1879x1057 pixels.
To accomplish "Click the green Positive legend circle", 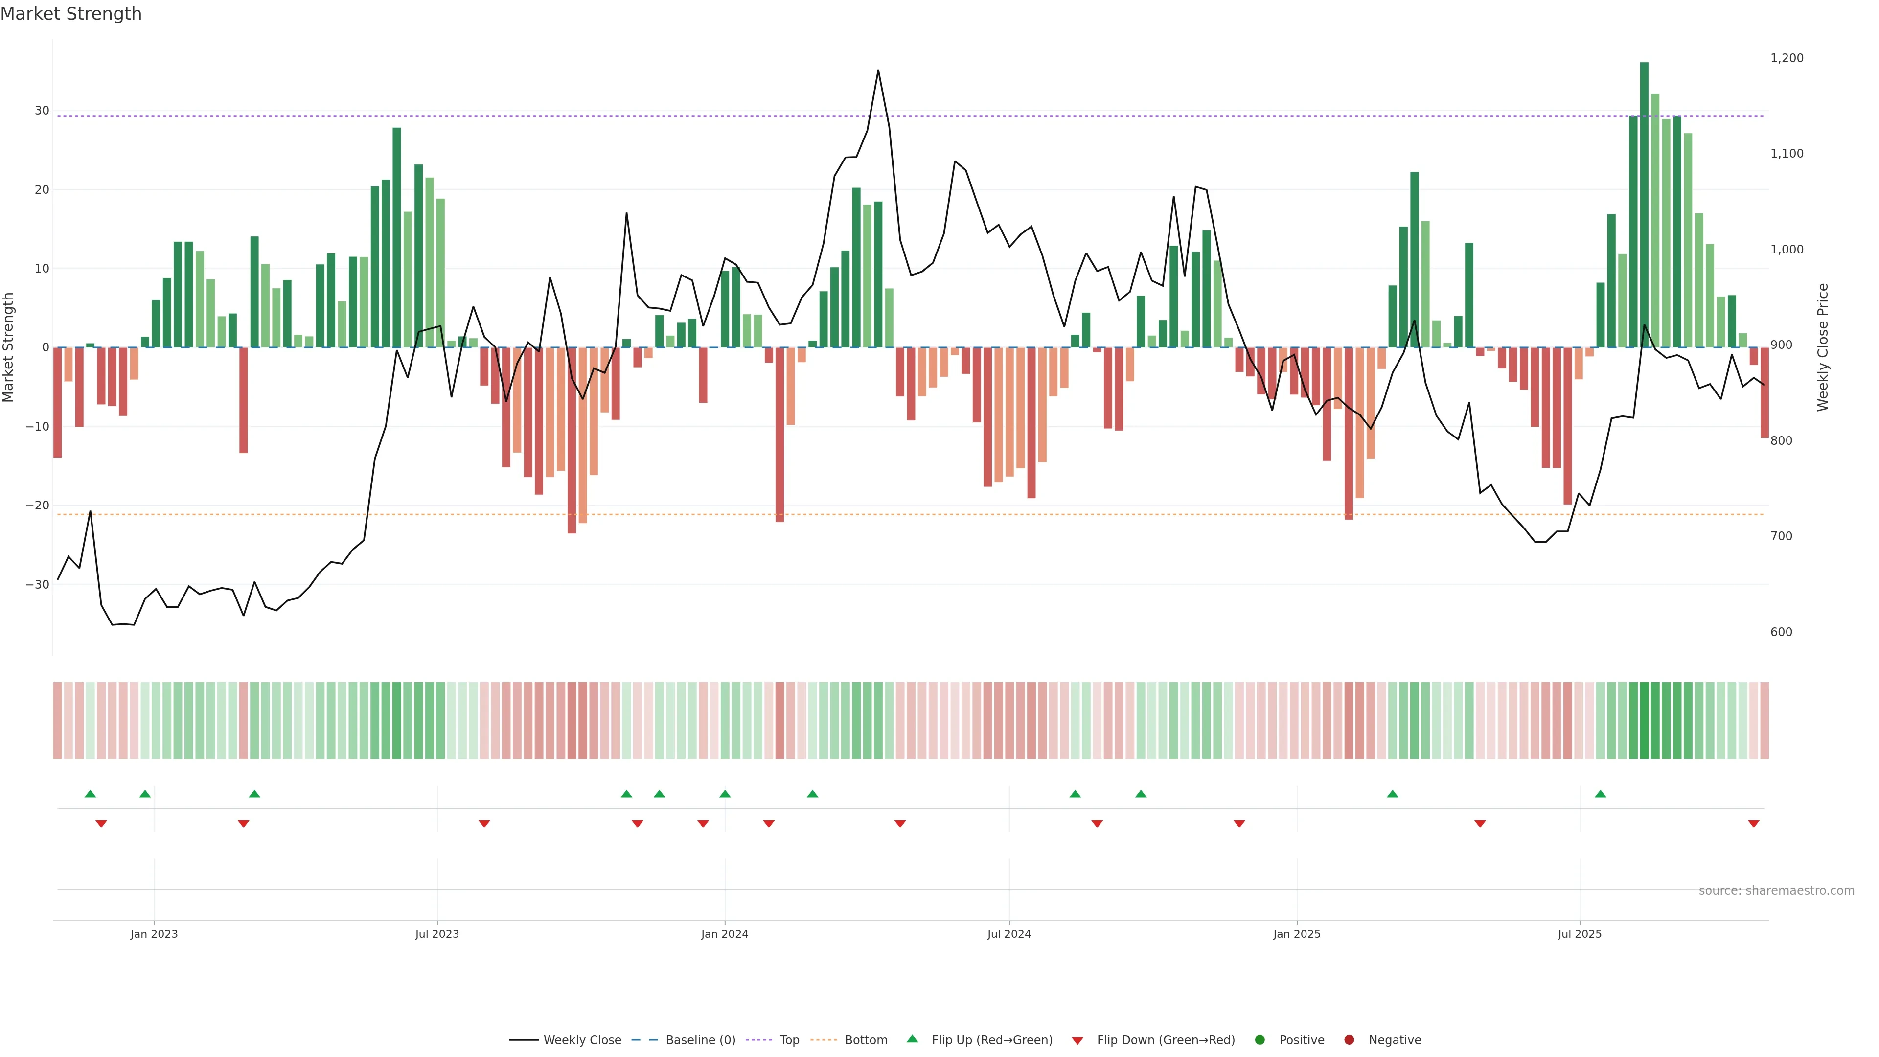I will pos(1260,1040).
